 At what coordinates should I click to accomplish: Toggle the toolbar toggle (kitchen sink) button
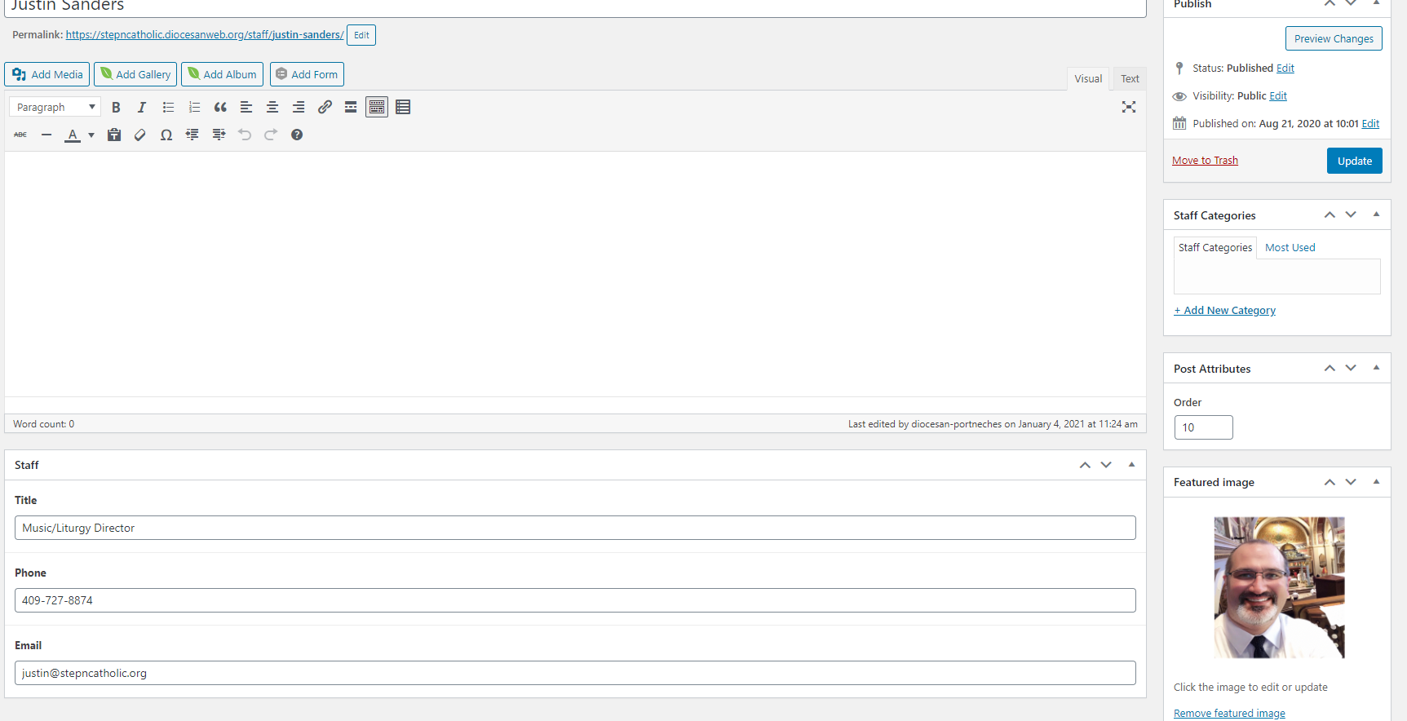click(377, 108)
